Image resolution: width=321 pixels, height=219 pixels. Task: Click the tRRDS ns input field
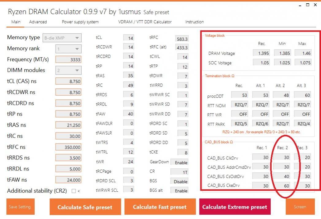68,158
